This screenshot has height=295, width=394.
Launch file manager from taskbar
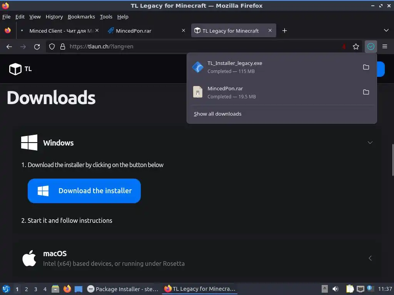click(55, 289)
